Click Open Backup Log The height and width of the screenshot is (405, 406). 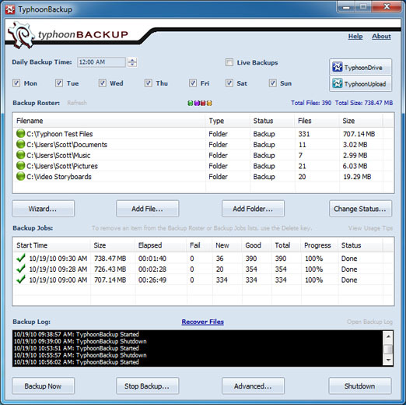pos(369,322)
